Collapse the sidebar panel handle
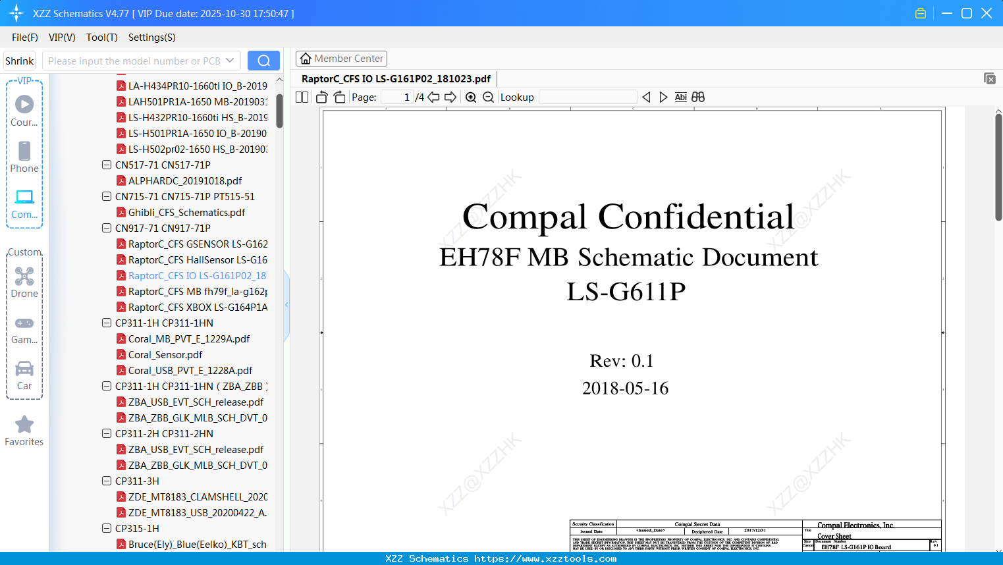Image resolution: width=1003 pixels, height=565 pixels. (x=286, y=305)
